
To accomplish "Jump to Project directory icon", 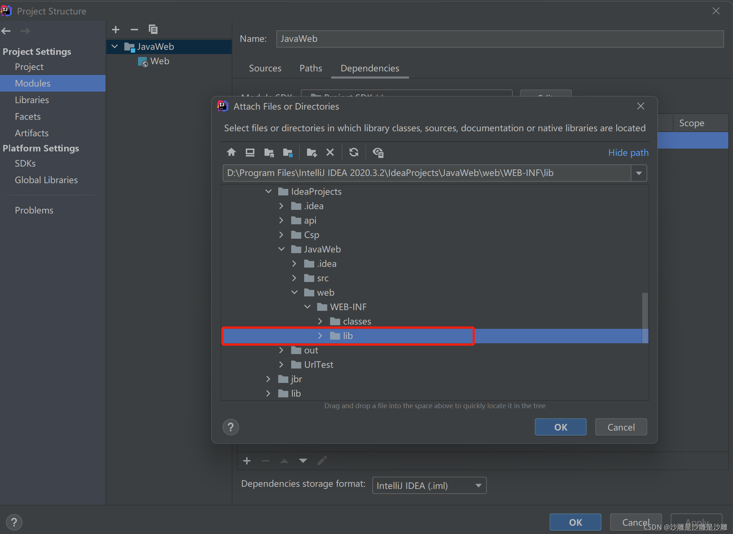I will click(269, 153).
